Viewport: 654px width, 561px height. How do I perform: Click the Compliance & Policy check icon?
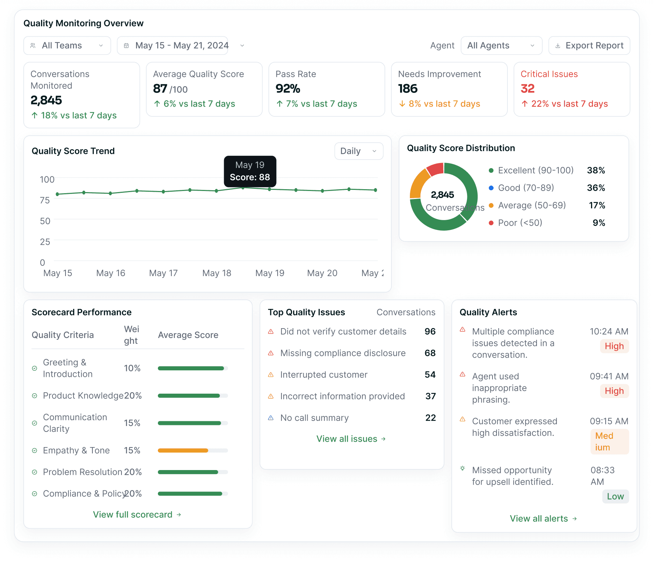(x=35, y=494)
